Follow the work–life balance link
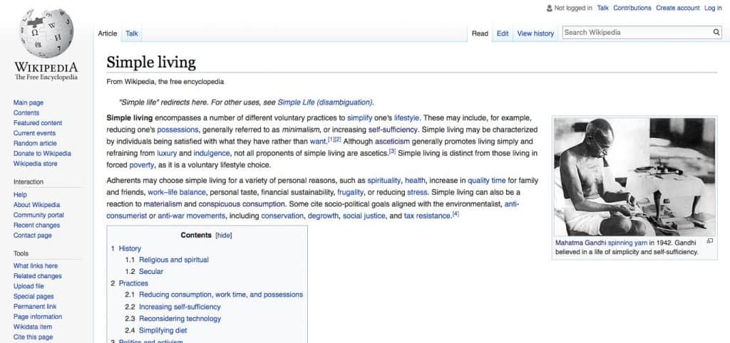The width and height of the screenshot is (730, 343). click(177, 192)
